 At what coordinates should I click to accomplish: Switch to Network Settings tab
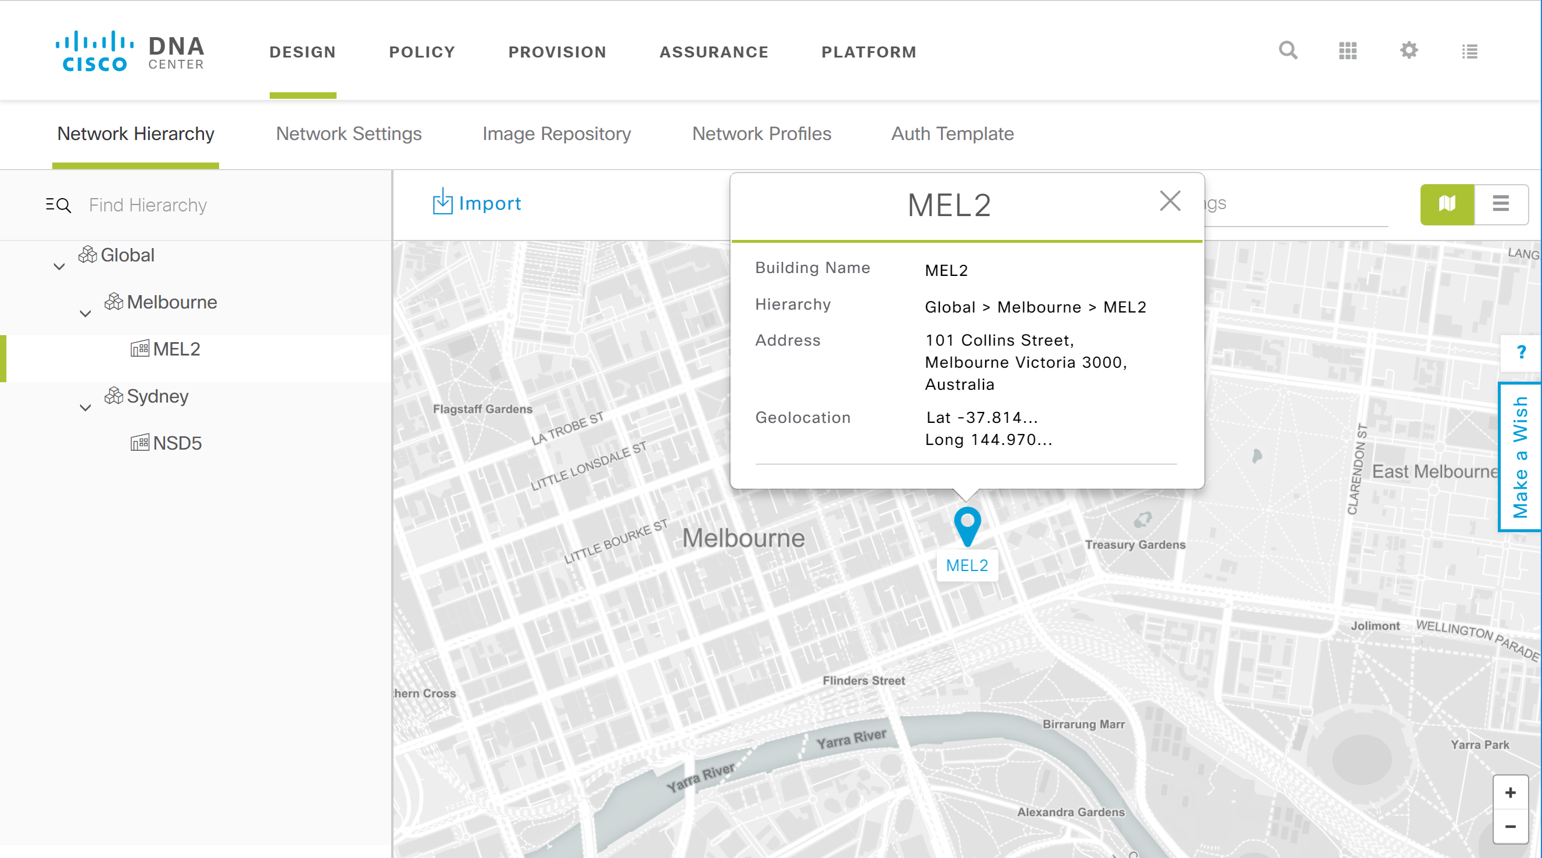point(348,133)
